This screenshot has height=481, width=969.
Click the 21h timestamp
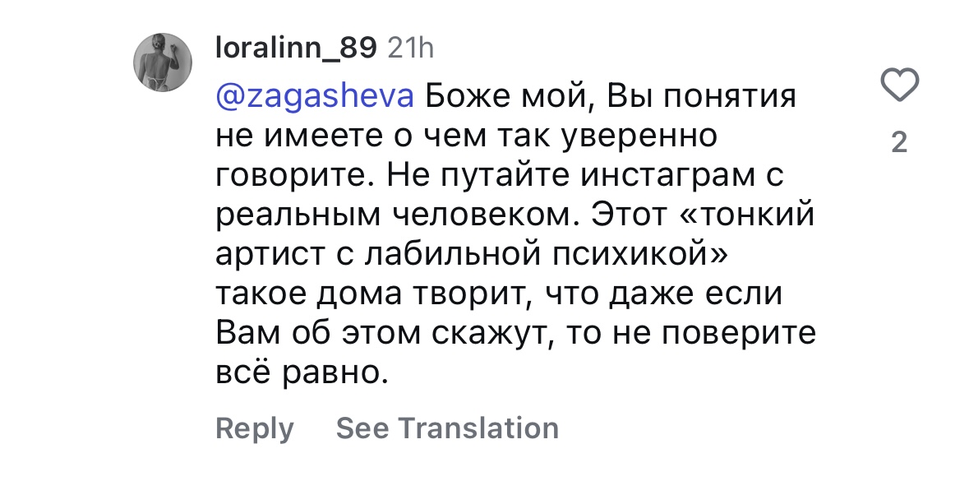point(411,48)
